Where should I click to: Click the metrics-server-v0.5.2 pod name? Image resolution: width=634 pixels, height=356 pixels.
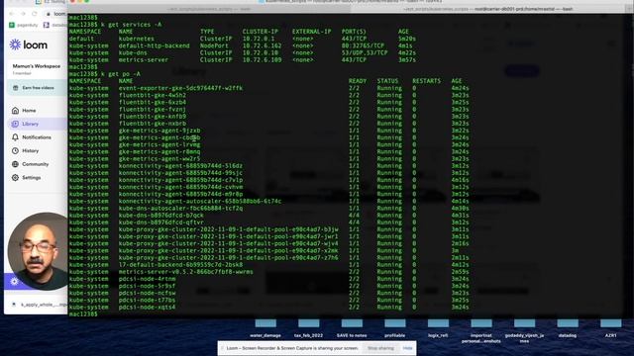[x=185, y=272]
